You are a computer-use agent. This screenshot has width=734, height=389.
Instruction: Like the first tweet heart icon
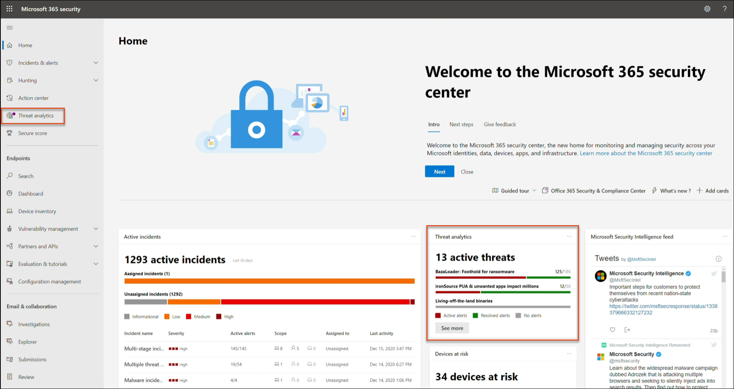[612, 330]
